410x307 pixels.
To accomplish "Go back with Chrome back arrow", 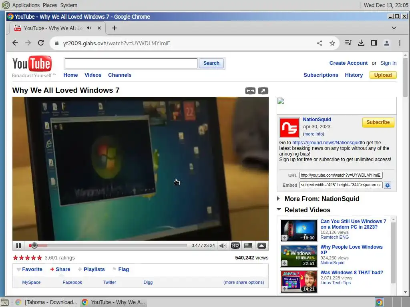I will (x=15, y=43).
